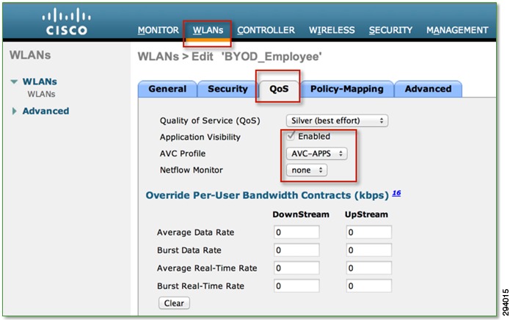
Task: Click the Cisco logo
Action: pos(66,21)
